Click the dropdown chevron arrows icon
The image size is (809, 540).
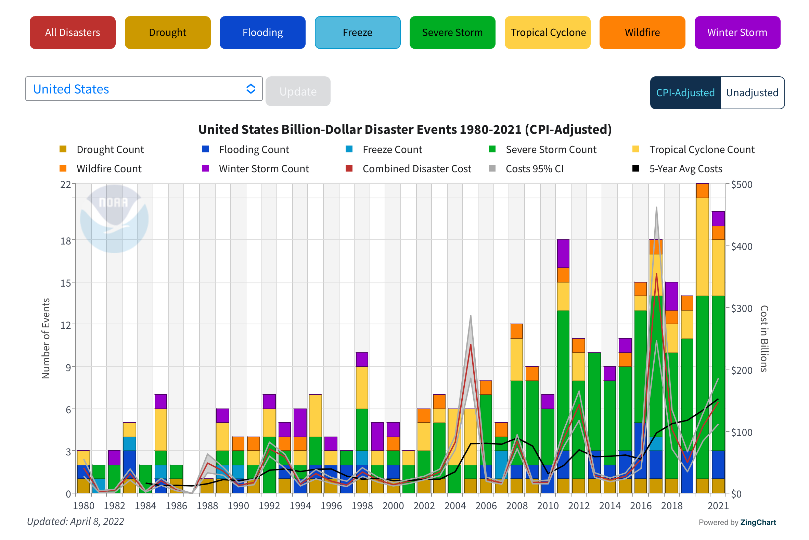point(251,89)
